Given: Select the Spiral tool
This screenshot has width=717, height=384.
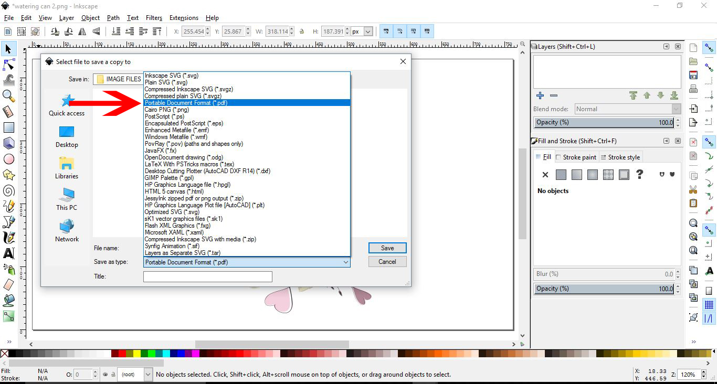Looking at the screenshot, I should coord(8,190).
